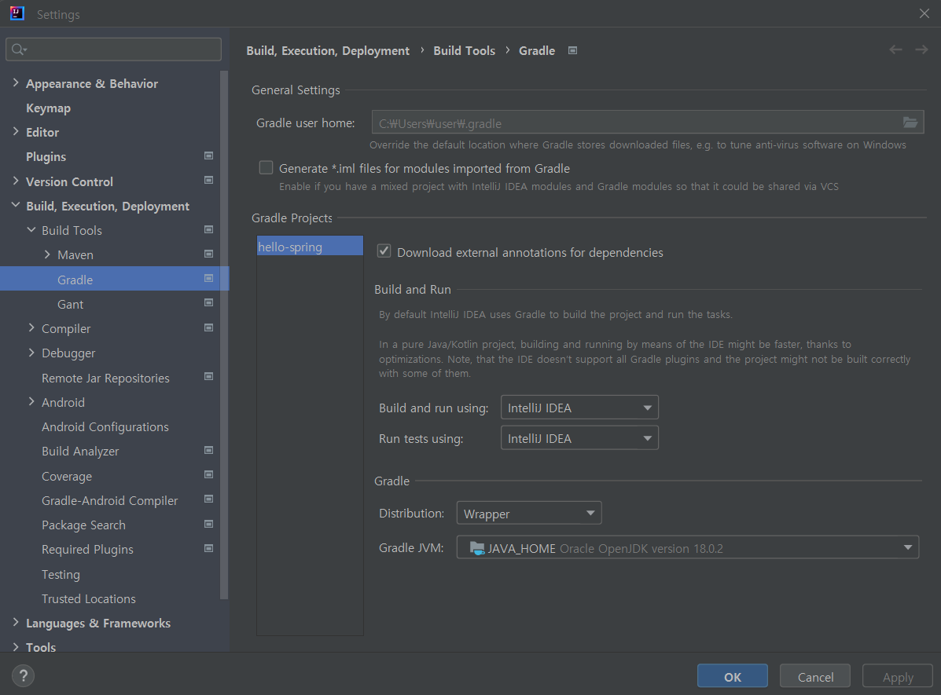941x695 pixels.
Task: Open the Gradle JVM dropdown
Action: [687, 547]
